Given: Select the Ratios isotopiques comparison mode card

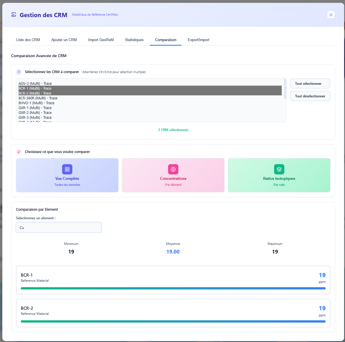Looking at the screenshot, I should (x=279, y=175).
